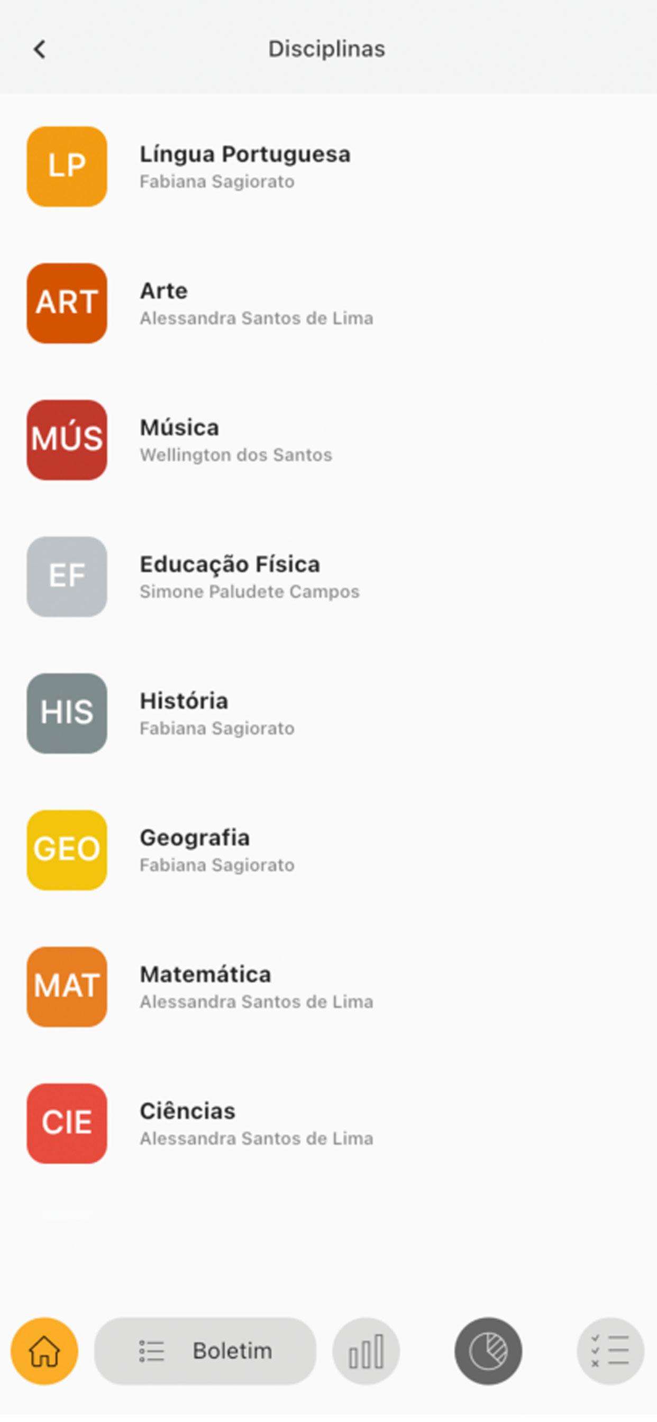Viewport: 657px width, 1422px height.
Task: Open História taught by Fabiana Sagiorato
Action: (x=328, y=713)
